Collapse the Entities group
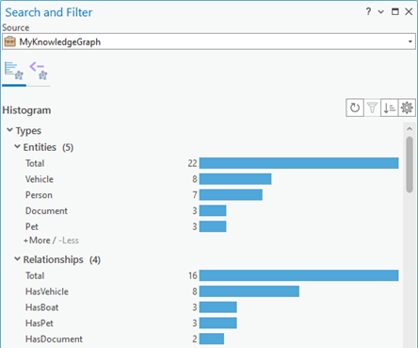The image size is (418, 348). pyautogui.click(x=17, y=146)
